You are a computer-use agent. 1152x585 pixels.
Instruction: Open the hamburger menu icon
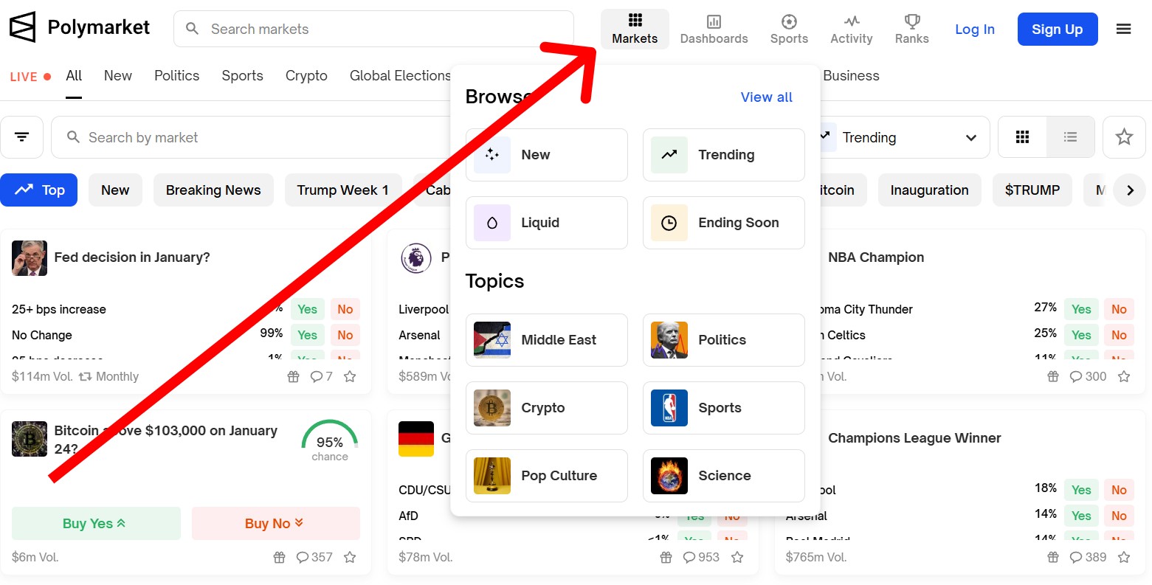(x=1123, y=30)
